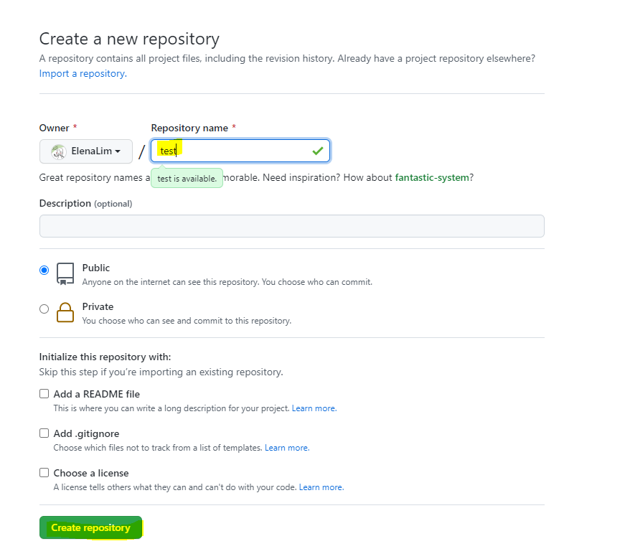Open the ElenaLim owner dropdown
The height and width of the screenshot is (559, 625).
click(86, 151)
